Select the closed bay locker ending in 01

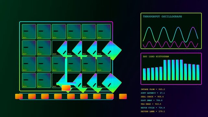point(29,32)
